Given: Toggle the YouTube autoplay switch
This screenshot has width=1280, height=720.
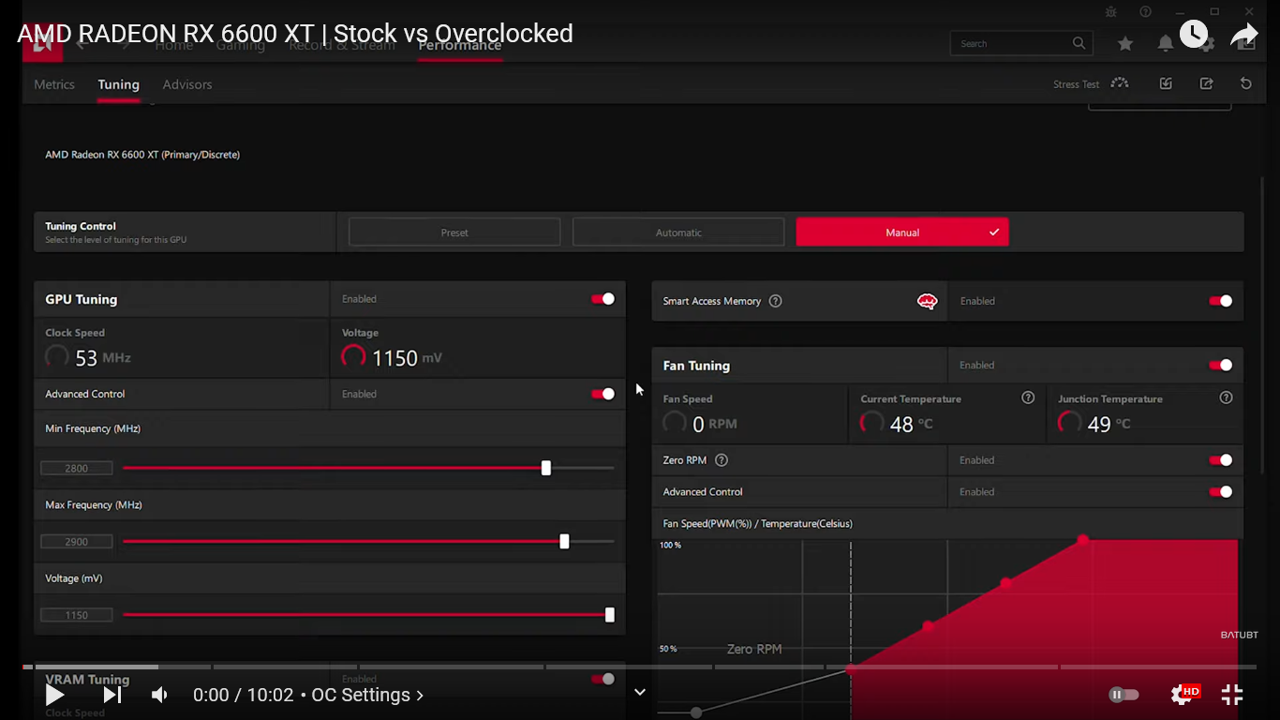Looking at the screenshot, I should pos(1124,695).
